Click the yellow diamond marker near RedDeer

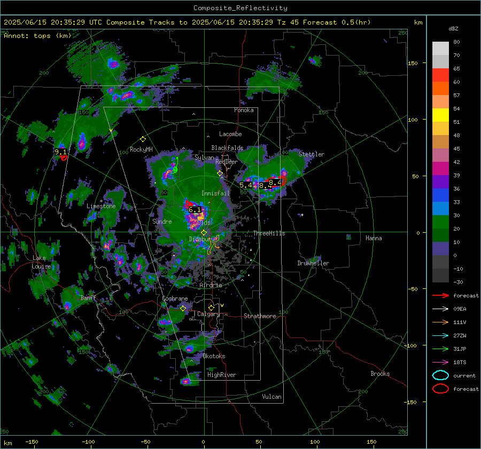(220, 174)
